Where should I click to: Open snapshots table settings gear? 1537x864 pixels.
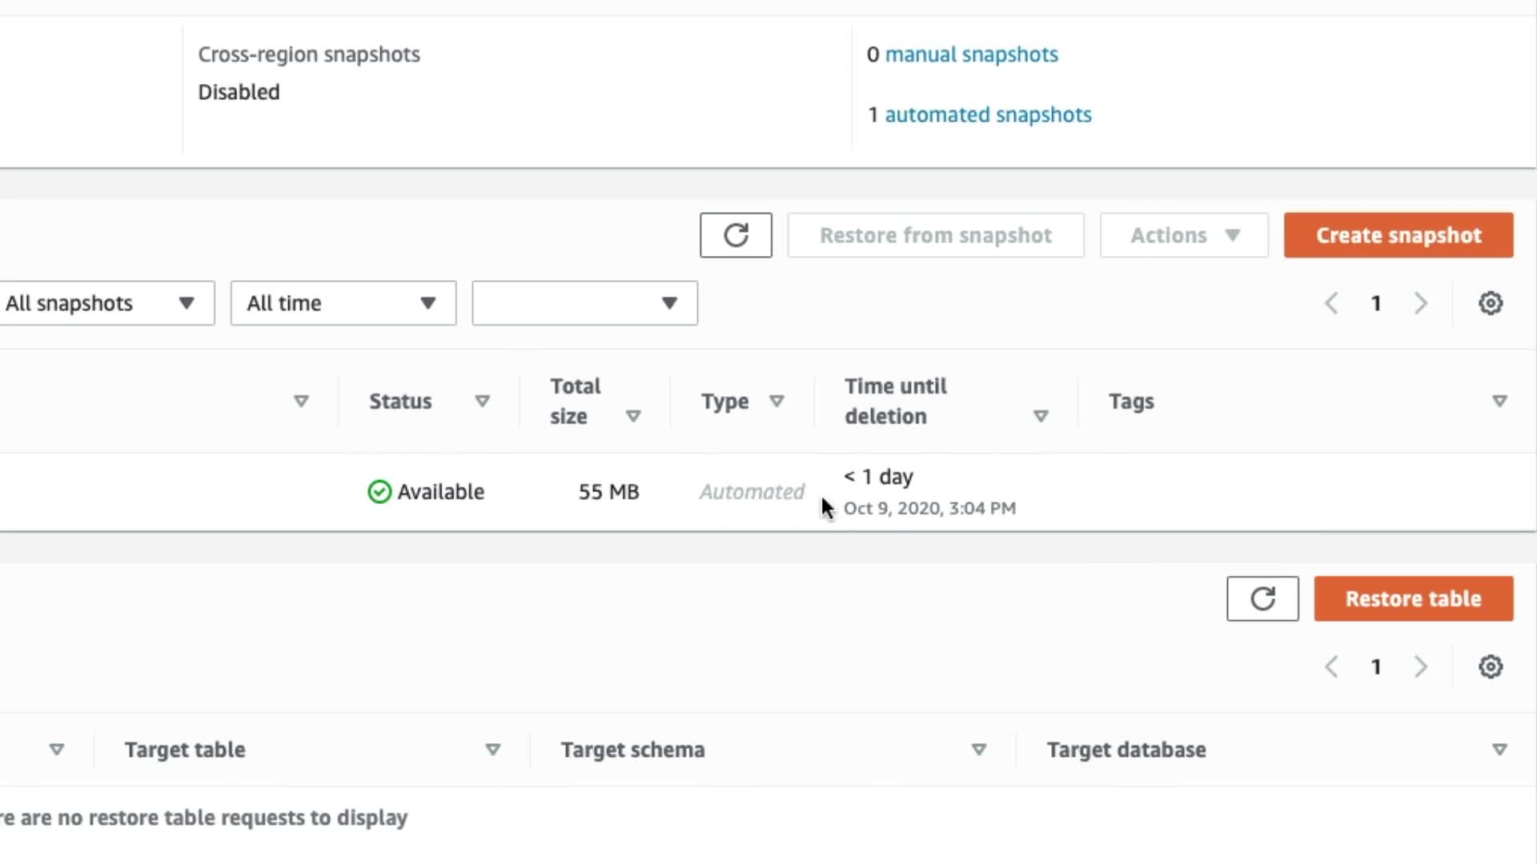tap(1490, 303)
